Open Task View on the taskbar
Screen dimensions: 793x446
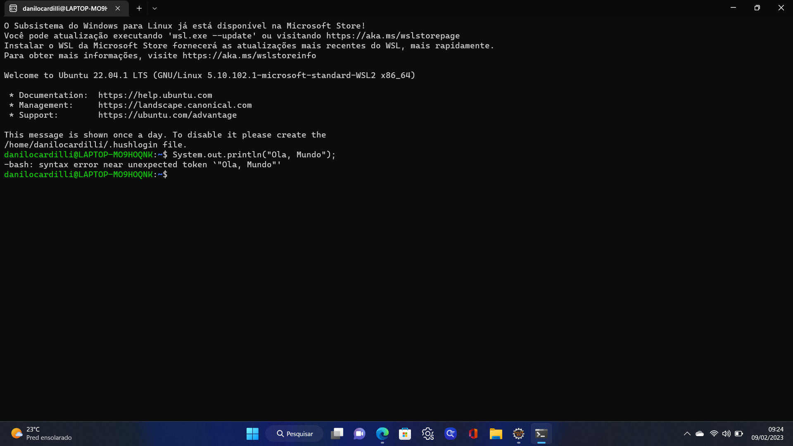337,434
